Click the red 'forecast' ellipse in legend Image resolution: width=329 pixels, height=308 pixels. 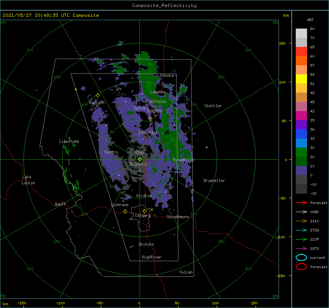click(301, 267)
